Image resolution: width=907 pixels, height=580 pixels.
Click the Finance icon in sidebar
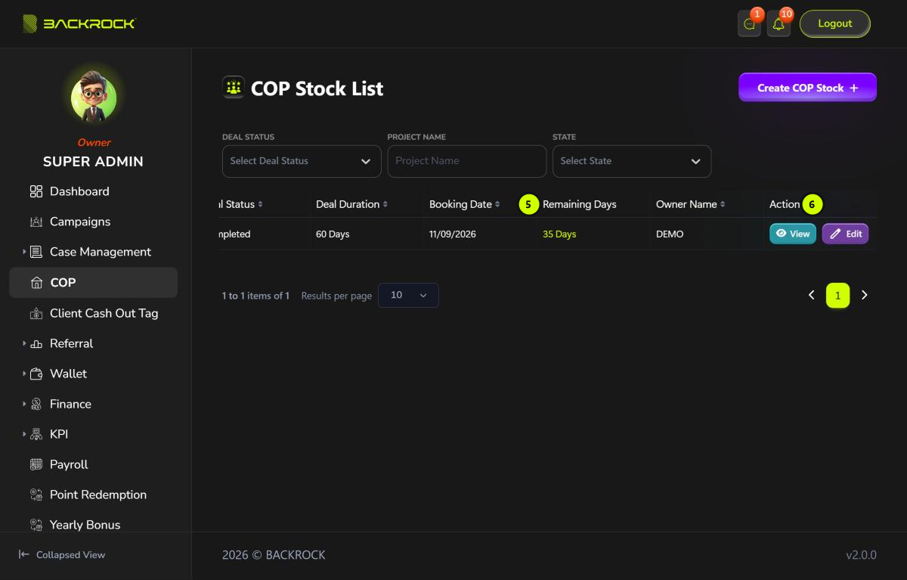pos(36,404)
